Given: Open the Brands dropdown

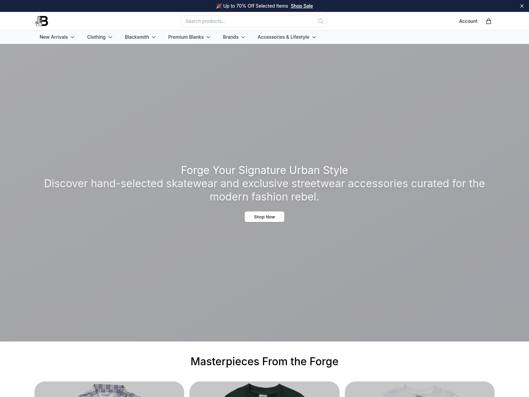Looking at the screenshot, I should pyautogui.click(x=234, y=37).
